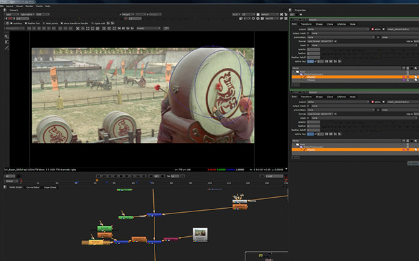Toggle the feather link checkbox
The width and height of the screenshot is (419, 261).
tap(26, 23)
